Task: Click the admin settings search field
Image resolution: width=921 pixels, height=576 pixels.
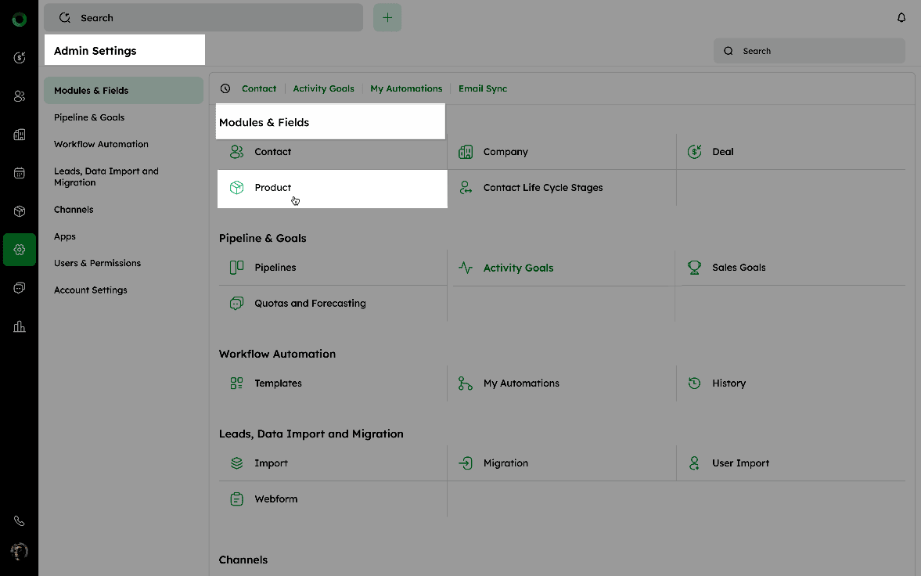Action: [809, 51]
